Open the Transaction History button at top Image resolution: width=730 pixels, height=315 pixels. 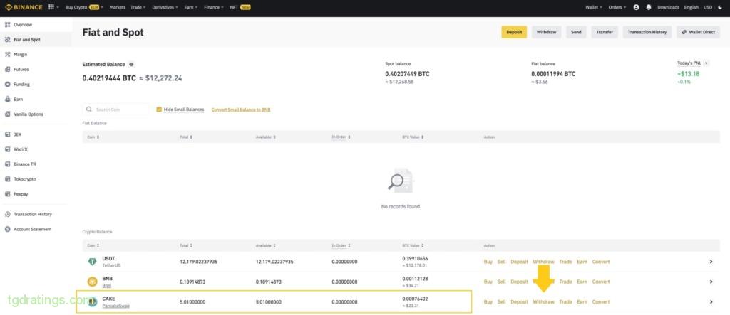point(647,32)
